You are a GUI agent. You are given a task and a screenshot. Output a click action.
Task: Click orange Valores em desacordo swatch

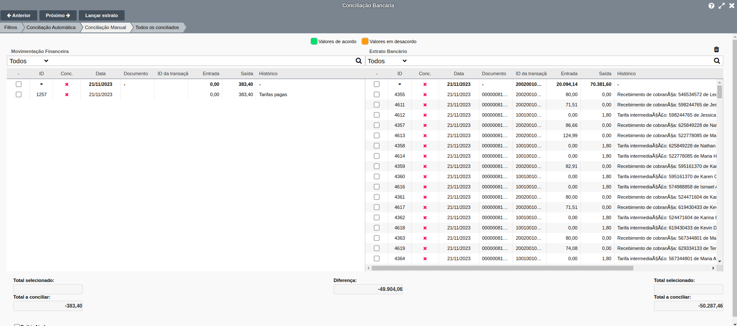tap(365, 41)
